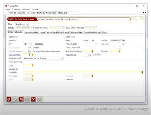151x115 pixels.
Task: Click the greyed print icon in bottom toolbar
Action: (x=40, y=99)
